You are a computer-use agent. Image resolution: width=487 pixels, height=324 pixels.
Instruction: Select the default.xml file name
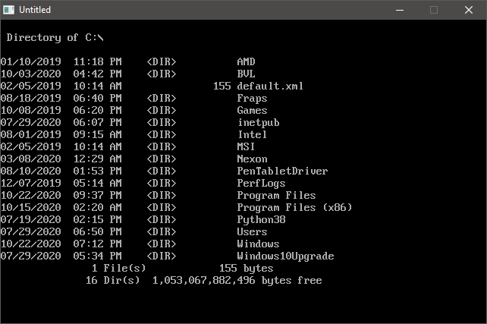[270, 86]
